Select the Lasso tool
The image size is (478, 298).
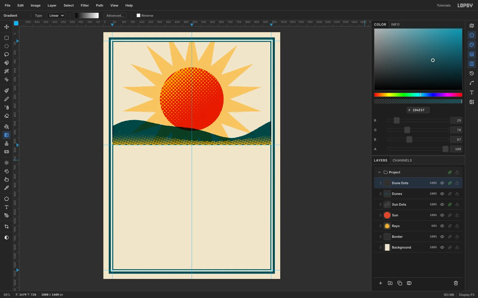tap(7, 55)
